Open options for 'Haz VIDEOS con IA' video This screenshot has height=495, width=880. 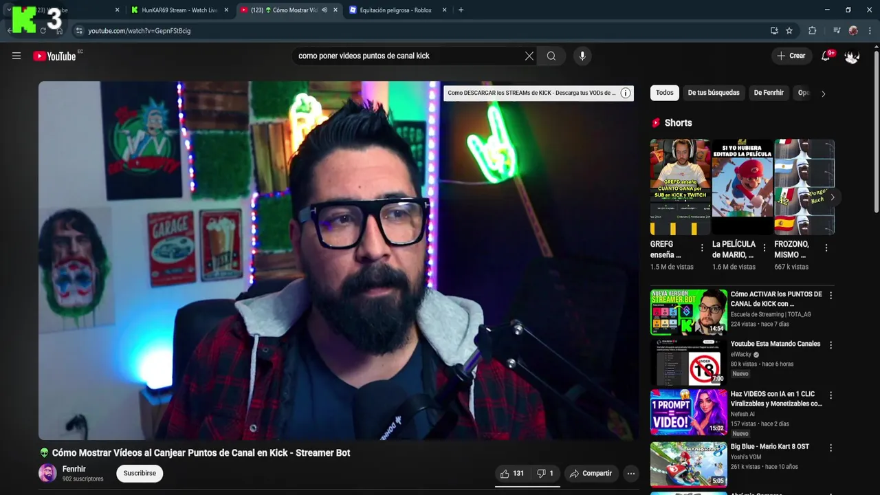point(830,395)
